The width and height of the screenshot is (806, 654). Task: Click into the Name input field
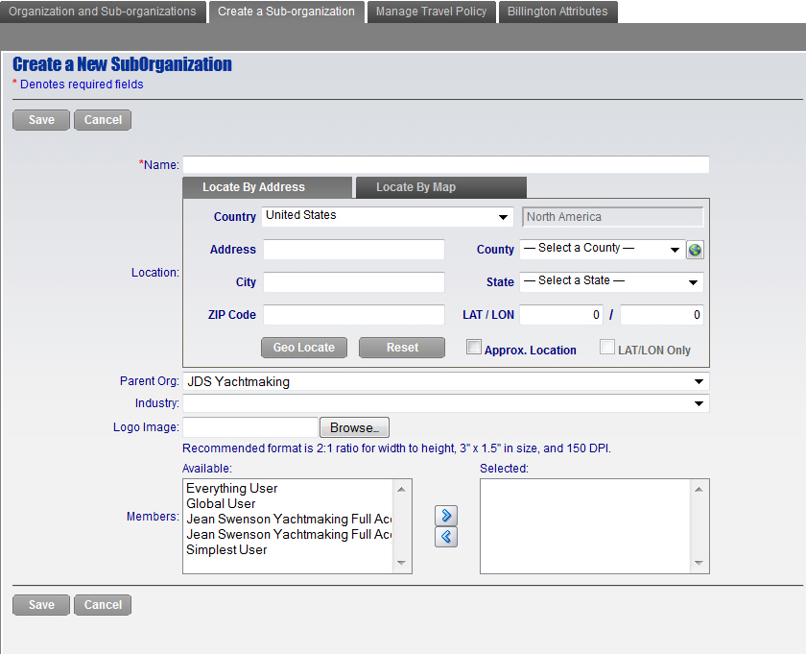click(445, 165)
